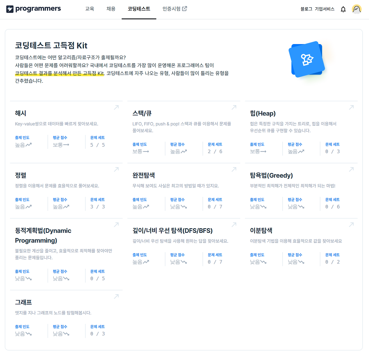Open the 채용 menu item

tap(111, 9)
